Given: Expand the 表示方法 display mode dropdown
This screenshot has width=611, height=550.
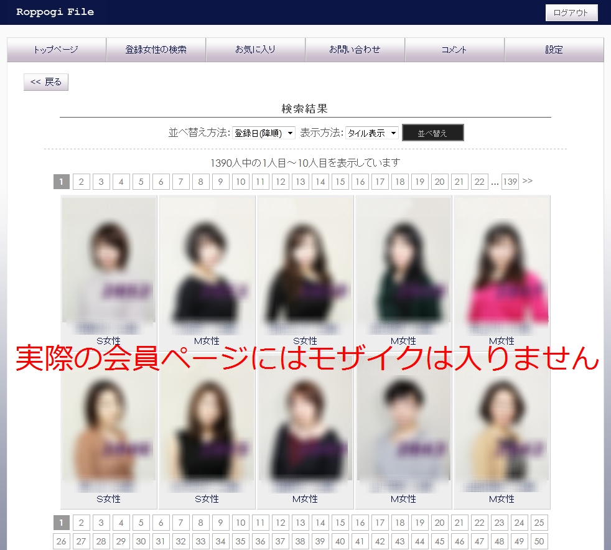Looking at the screenshot, I should tap(372, 133).
